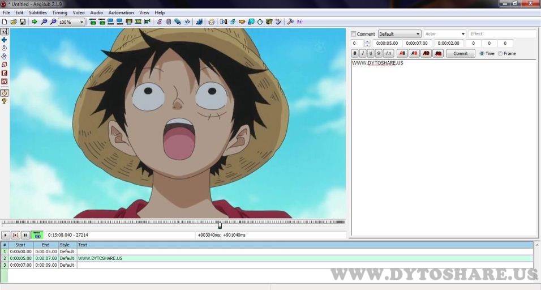Open the Default style dropdown

[x=400, y=34]
